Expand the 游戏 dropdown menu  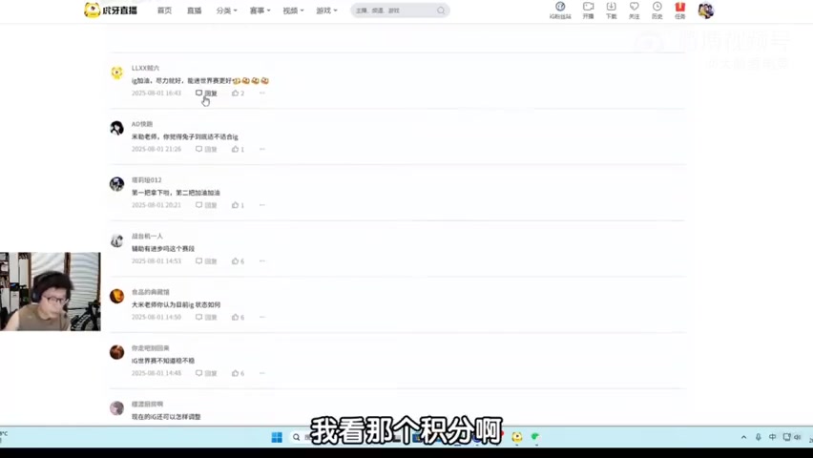pos(326,10)
